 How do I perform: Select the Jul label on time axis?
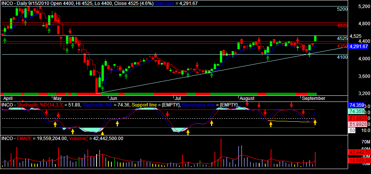coord(177,98)
